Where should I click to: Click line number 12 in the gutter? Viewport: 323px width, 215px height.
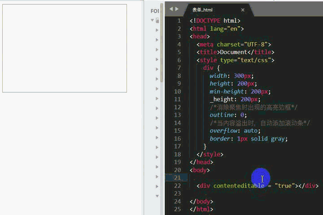(177, 107)
